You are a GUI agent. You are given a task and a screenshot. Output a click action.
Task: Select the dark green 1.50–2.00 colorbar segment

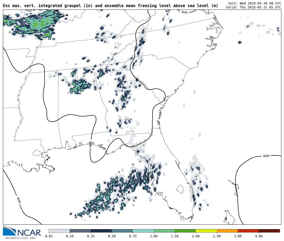(185, 231)
